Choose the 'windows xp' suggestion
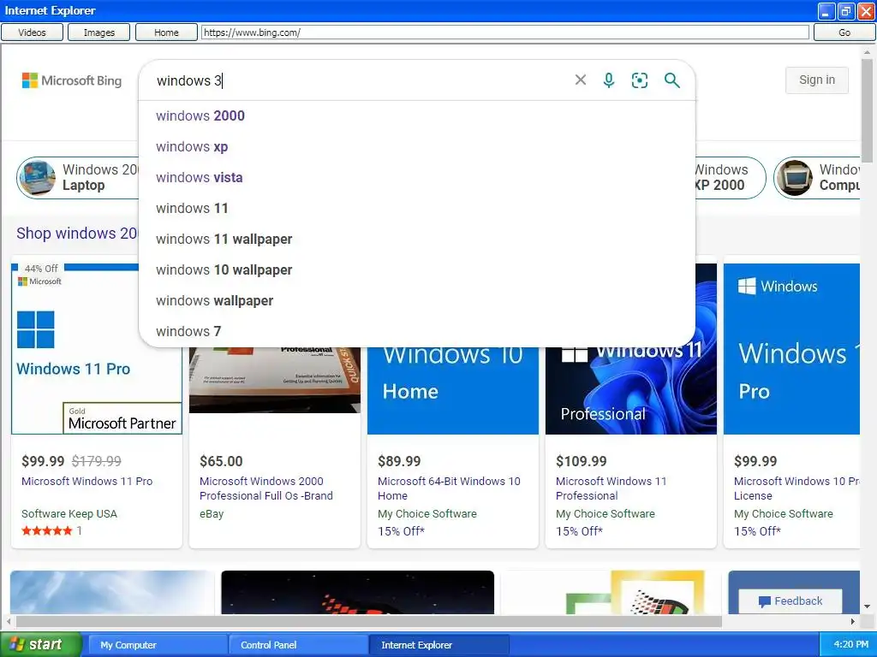The image size is (877, 657). point(417,146)
